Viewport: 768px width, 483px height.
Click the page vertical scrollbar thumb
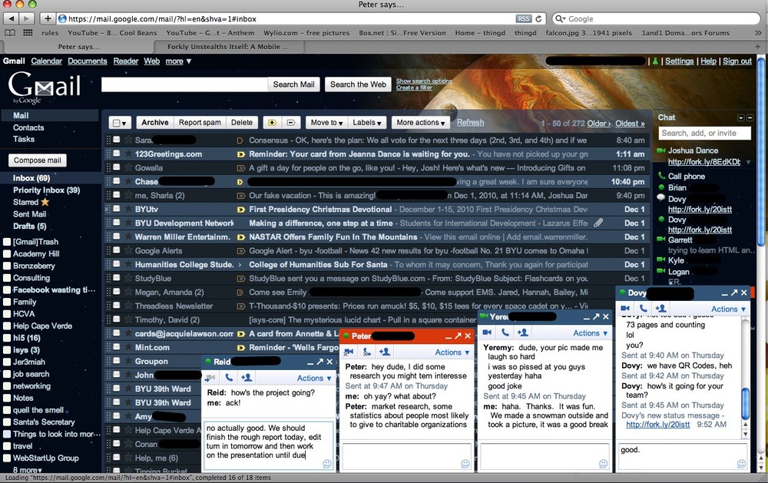pos(760,152)
